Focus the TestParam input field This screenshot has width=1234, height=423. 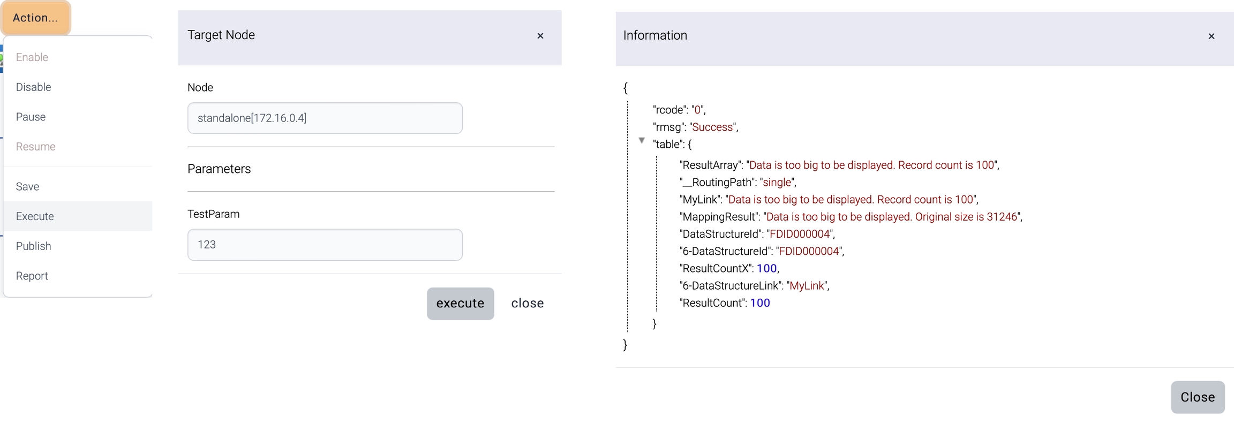point(325,245)
